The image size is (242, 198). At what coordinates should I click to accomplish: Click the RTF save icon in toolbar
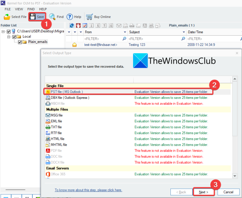coord(138,26)
